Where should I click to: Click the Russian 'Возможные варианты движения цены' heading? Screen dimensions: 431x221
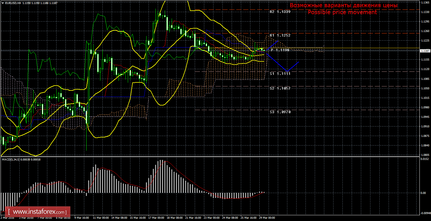[343, 5]
